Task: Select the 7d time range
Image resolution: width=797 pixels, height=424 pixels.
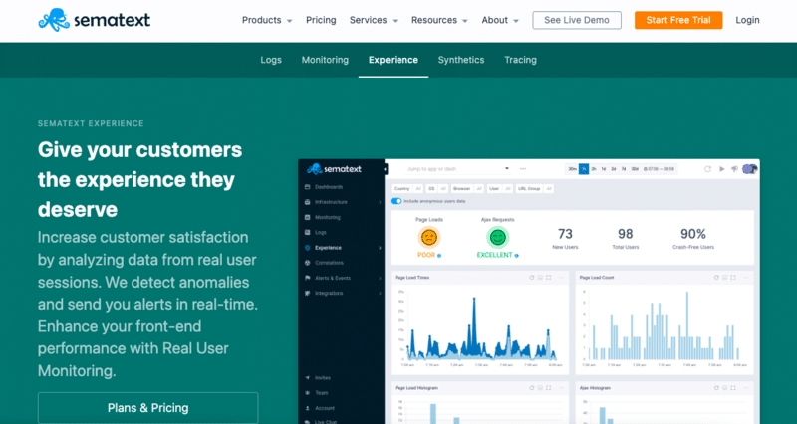Action: click(624, 169)
